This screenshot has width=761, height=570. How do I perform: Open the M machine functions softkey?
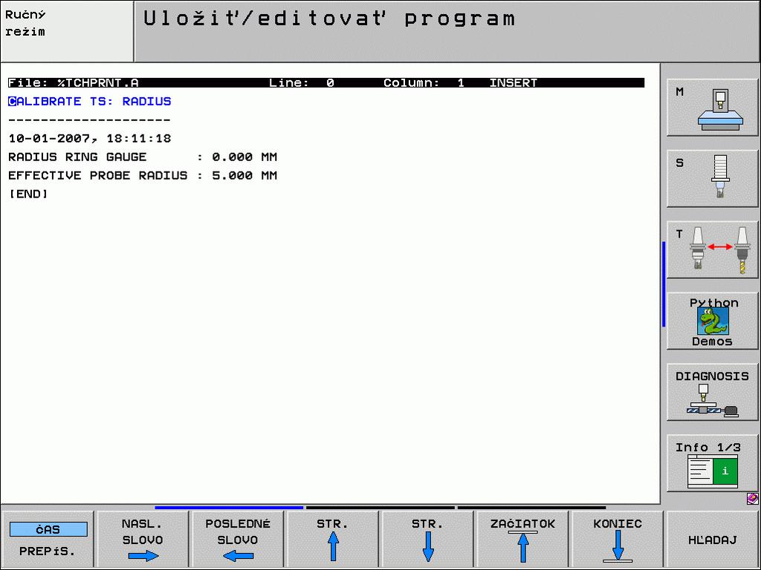point(712,108)
